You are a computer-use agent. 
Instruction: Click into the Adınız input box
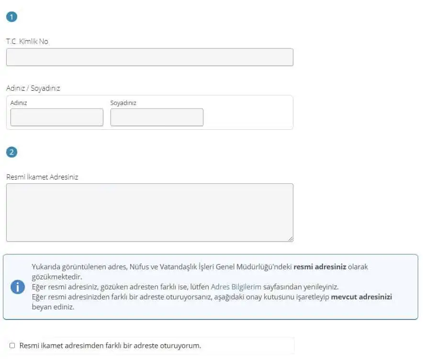[56, 117]
